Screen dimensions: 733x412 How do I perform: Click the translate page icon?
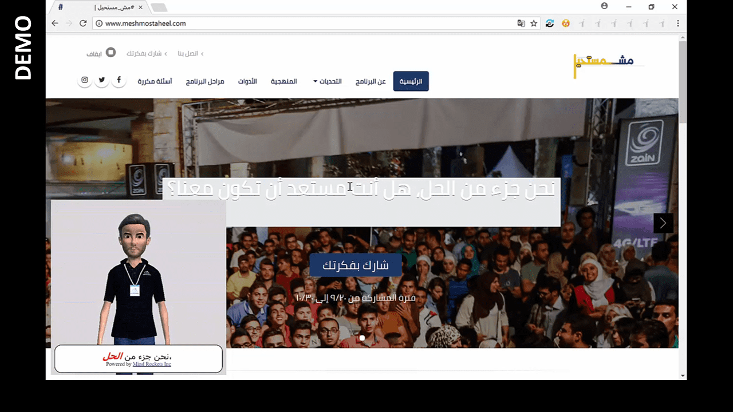click(521, 23)
